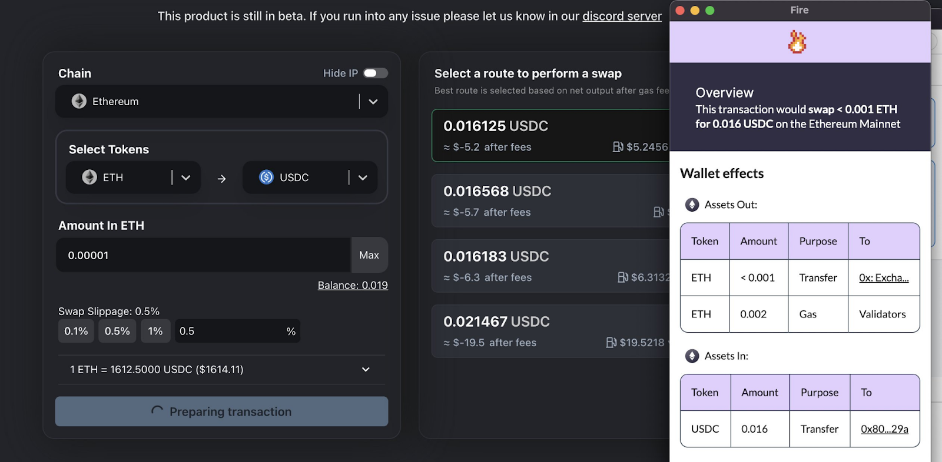The width and height of the screenshot is (942, 462).
Task: Open the 0x80...29a recipient address link
Action: pos(884,429)
